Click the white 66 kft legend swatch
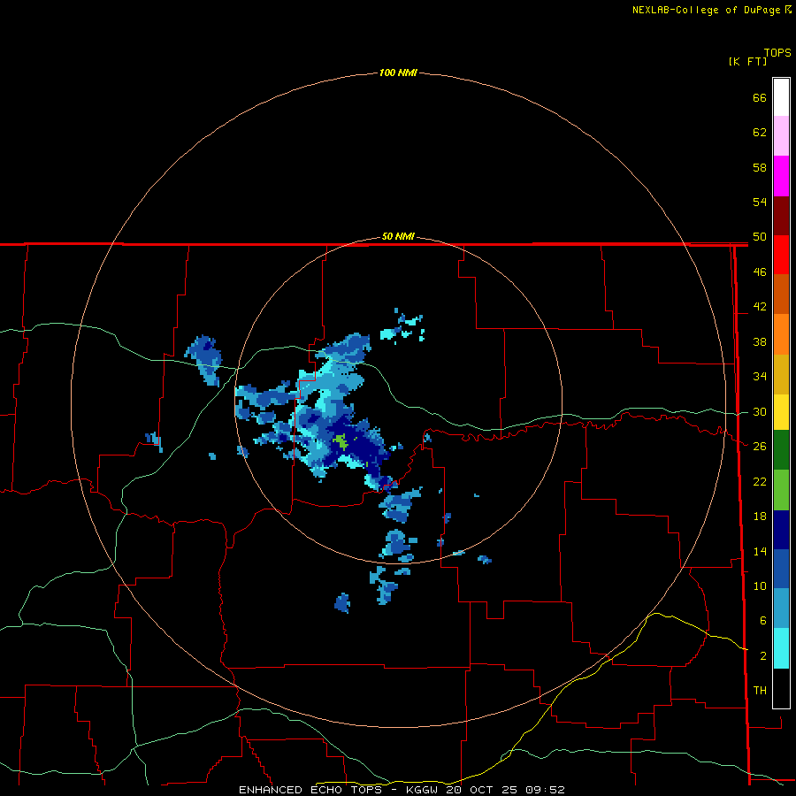 [x=781, y=97]
